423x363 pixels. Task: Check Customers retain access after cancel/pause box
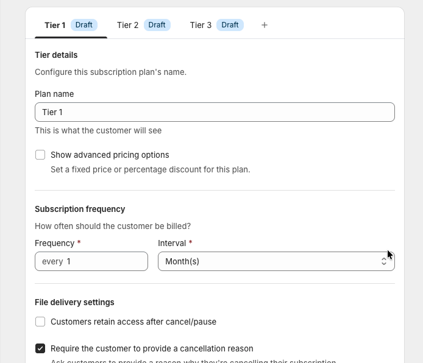click(x=40, y=322)
